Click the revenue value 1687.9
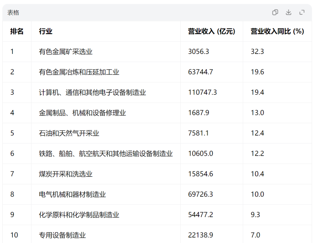321x243 pixels. [x=199, y=113]
